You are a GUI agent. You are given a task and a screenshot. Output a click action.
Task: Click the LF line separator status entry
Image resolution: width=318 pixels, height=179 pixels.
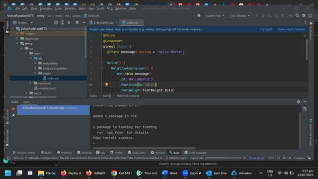(279, 158)
